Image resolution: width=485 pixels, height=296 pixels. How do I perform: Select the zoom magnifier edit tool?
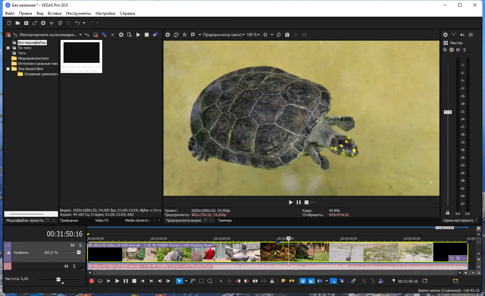pos(210,281)
